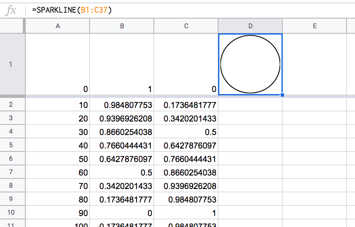
Task: Click cell A5 with value 40
Action: (x=58, y=145)
